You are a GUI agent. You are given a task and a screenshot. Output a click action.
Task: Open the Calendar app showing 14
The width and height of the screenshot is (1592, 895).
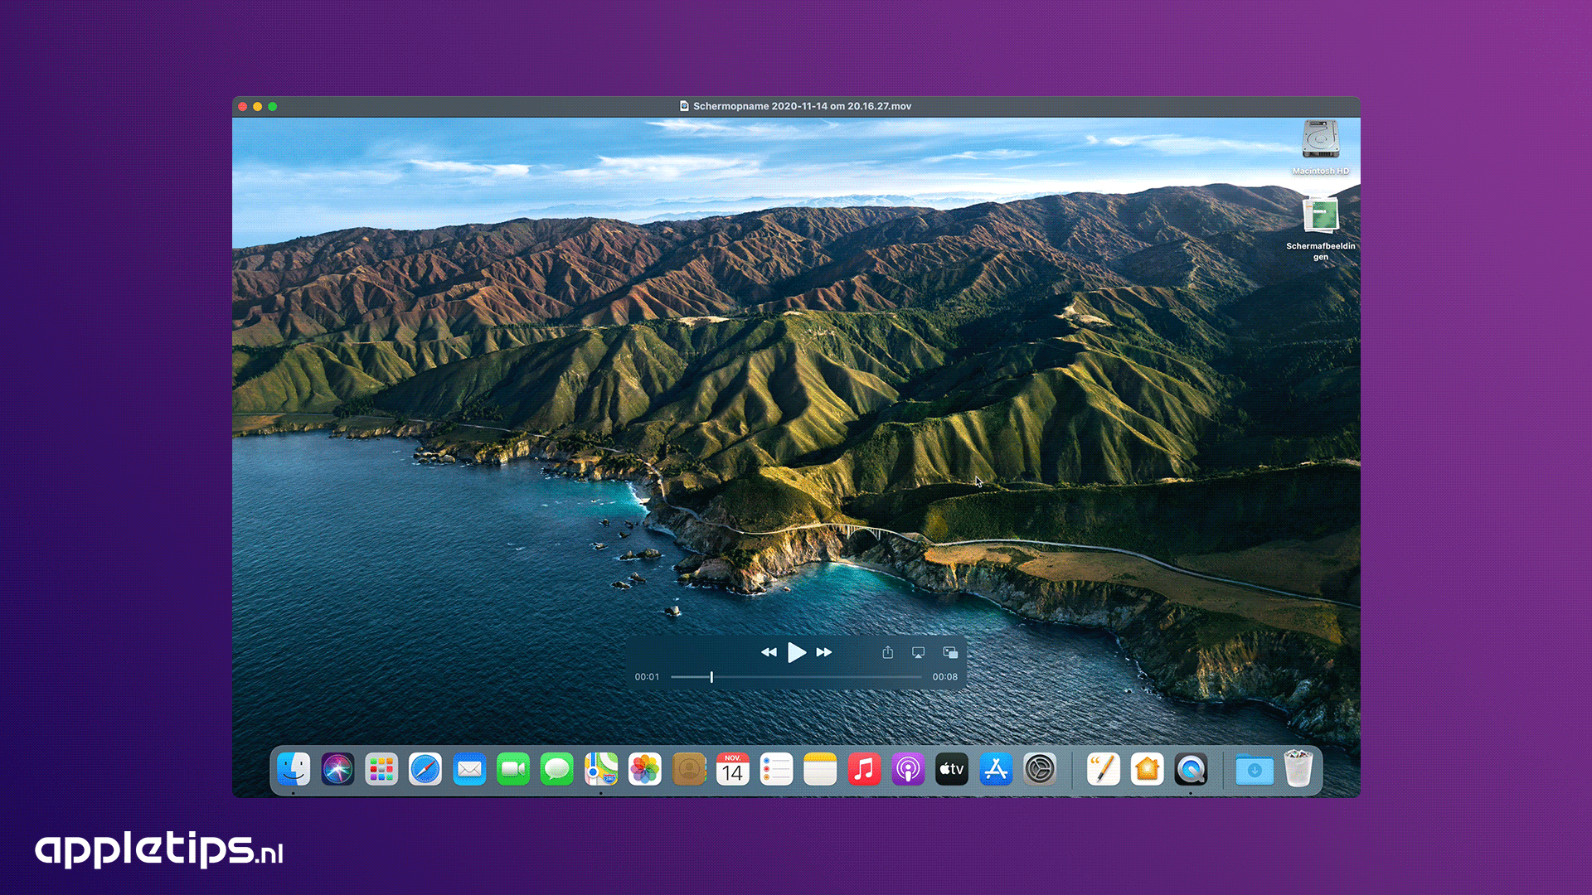tap(732, 770)
